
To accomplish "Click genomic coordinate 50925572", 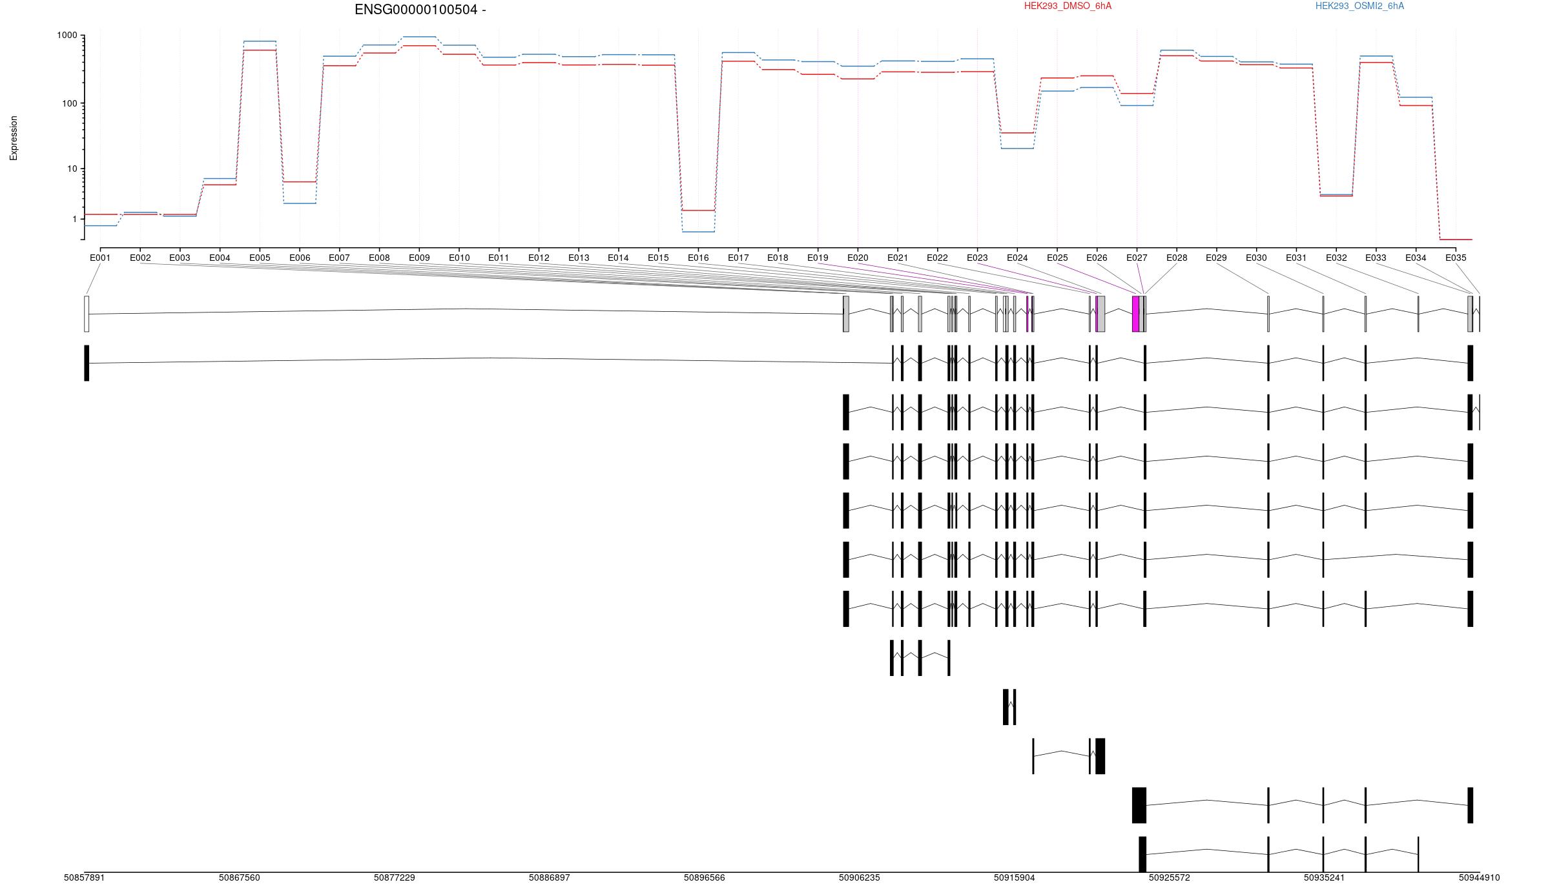I will pos(1170,878).
